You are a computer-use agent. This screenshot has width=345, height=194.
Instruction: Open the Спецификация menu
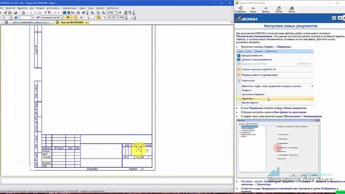tap(70, 8)
